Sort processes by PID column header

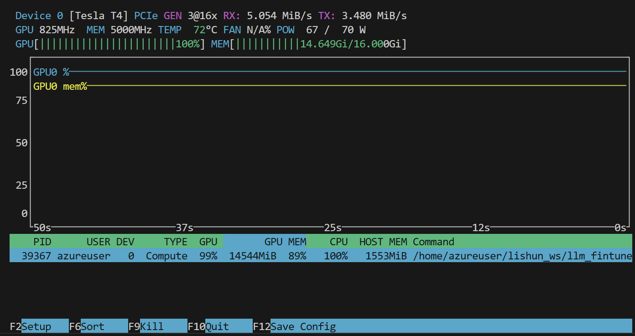tap(42, 242)
